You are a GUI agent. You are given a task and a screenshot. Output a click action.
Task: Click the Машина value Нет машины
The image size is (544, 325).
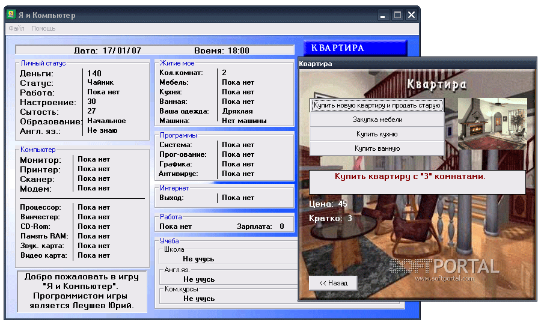(x=244, y=121)
